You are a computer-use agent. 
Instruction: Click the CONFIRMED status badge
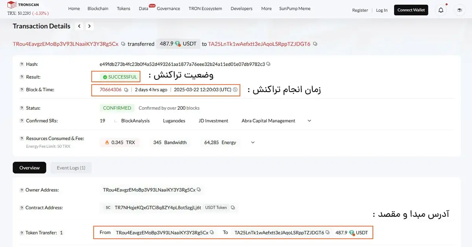117,108
